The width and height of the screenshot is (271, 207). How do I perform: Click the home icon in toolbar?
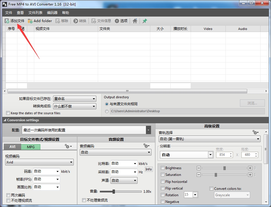135,21
